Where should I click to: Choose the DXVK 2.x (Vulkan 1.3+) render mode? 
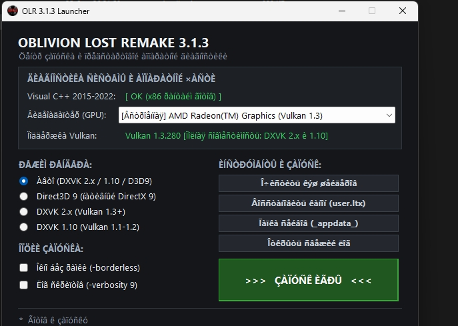point(23,211)
